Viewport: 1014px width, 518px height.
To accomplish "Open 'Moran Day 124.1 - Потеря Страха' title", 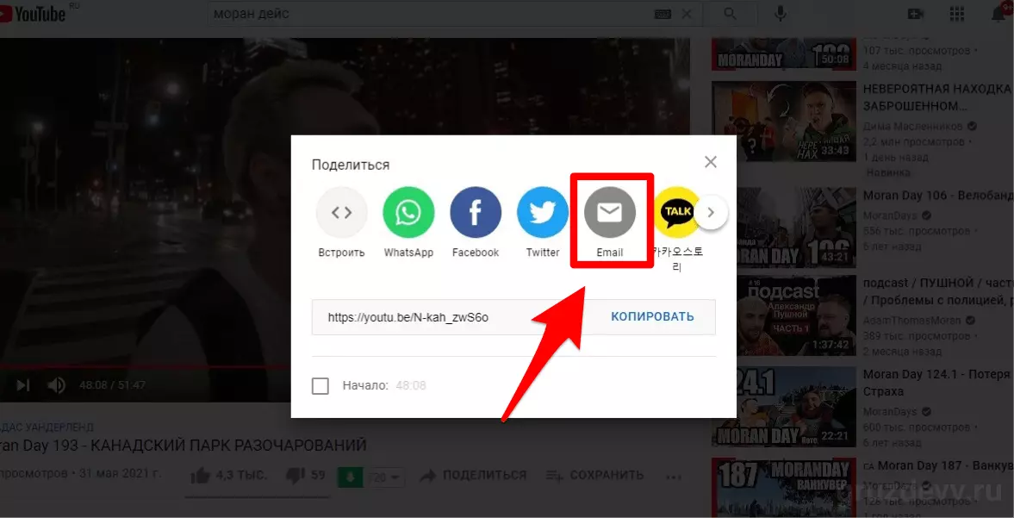I will (938, 383).
